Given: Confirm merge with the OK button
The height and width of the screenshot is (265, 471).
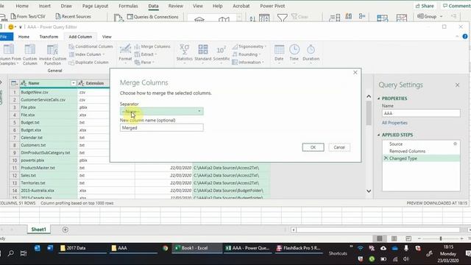Looking at the screenshot, I should [313, 147].
